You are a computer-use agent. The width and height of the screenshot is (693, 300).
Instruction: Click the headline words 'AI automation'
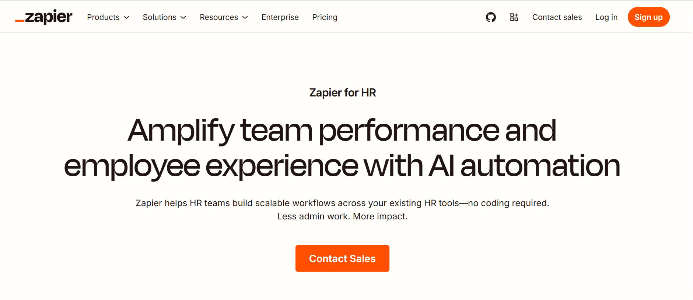point(525,166)
